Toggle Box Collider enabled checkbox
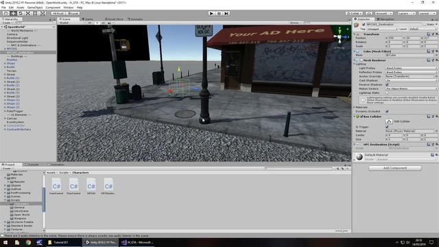 (x=361, y=117)
